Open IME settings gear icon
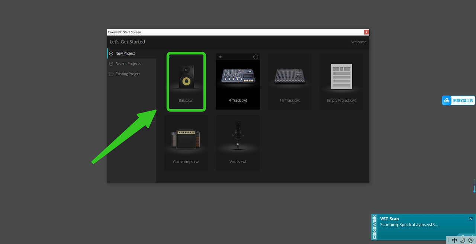Viewport: 476px width, 244px height. click(x=471, y=240)
